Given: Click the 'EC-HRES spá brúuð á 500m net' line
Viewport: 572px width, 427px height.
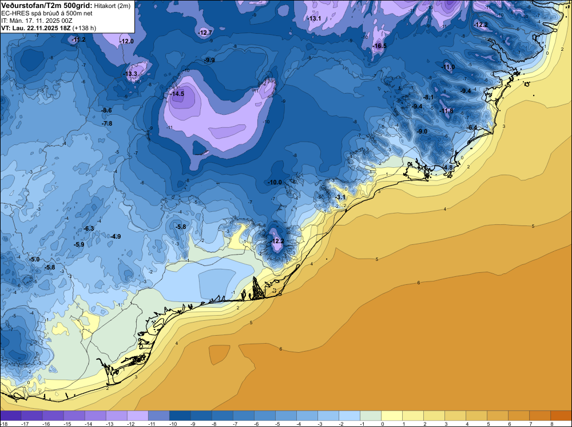Looking at the screenshot, I should (x=47, y=13).
